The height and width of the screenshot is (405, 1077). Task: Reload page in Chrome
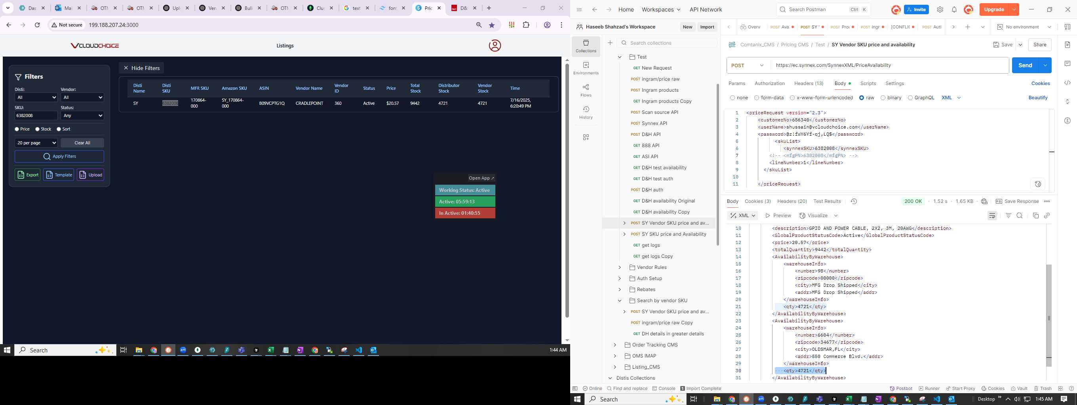[x=37, y=25]
